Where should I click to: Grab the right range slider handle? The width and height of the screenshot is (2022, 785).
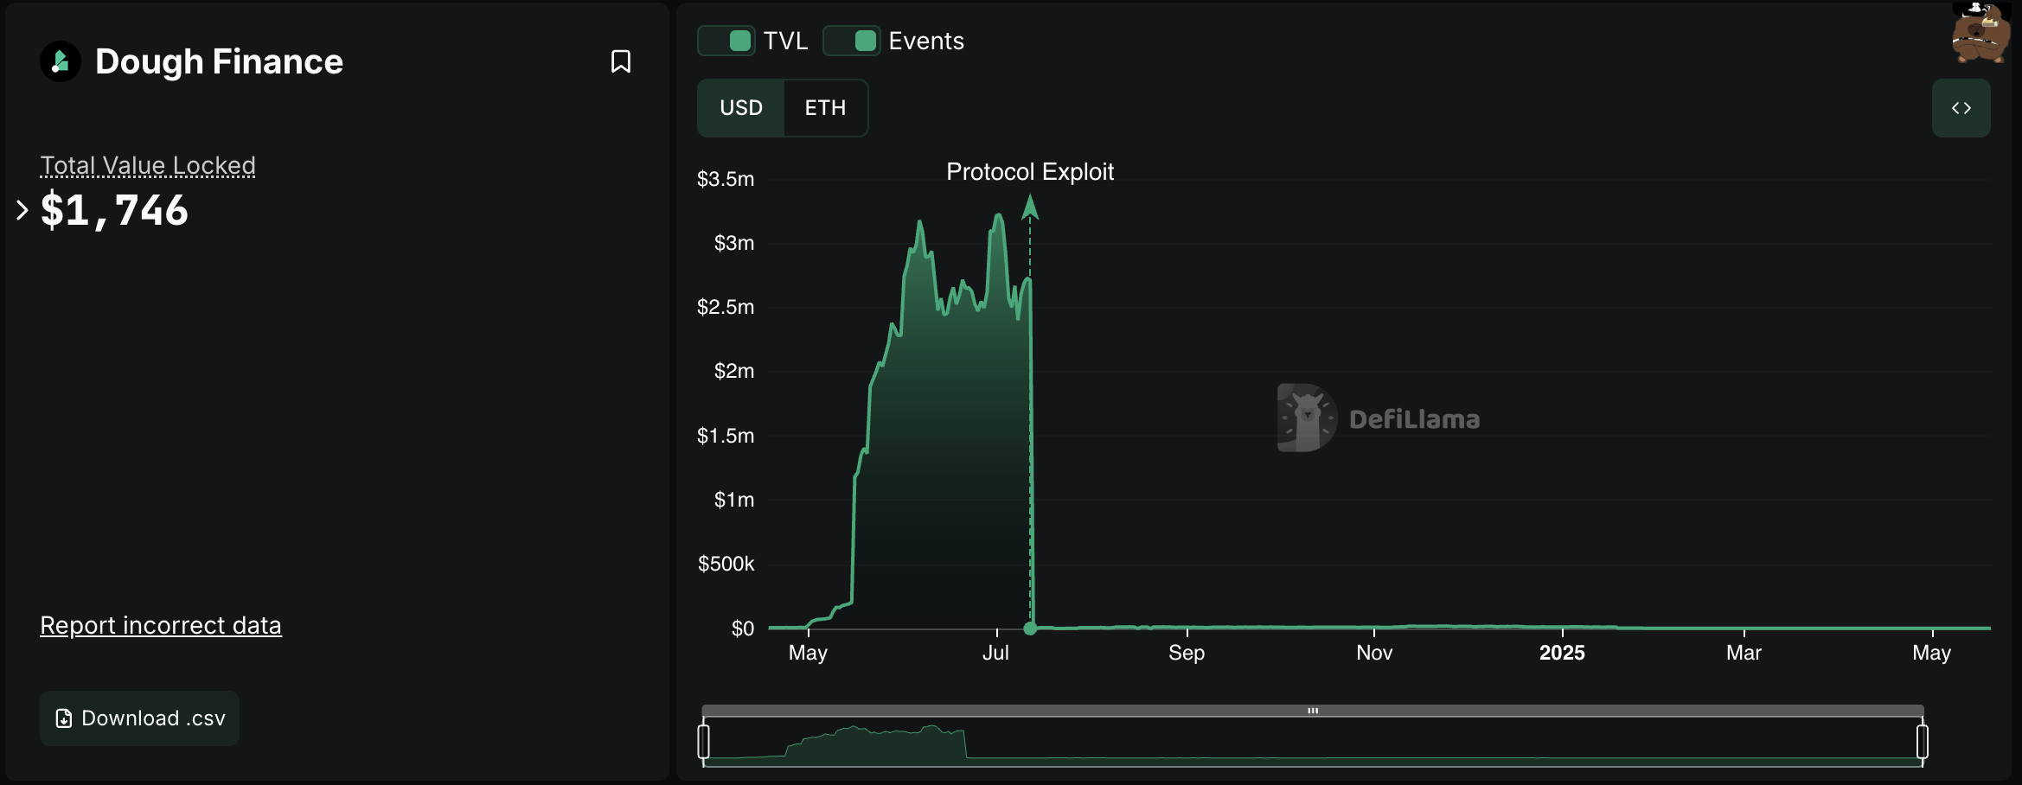coord(1922,742)
